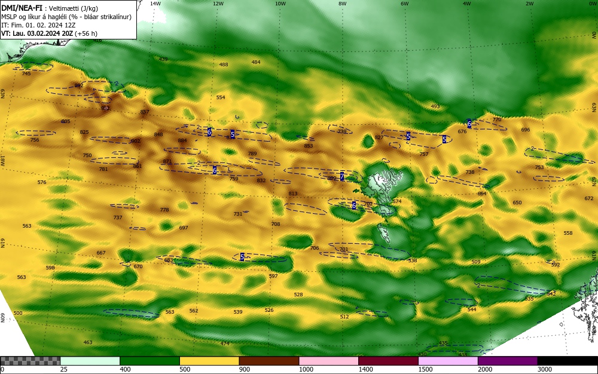
Task: Click the map value 493
Action: tap(435, 106)
